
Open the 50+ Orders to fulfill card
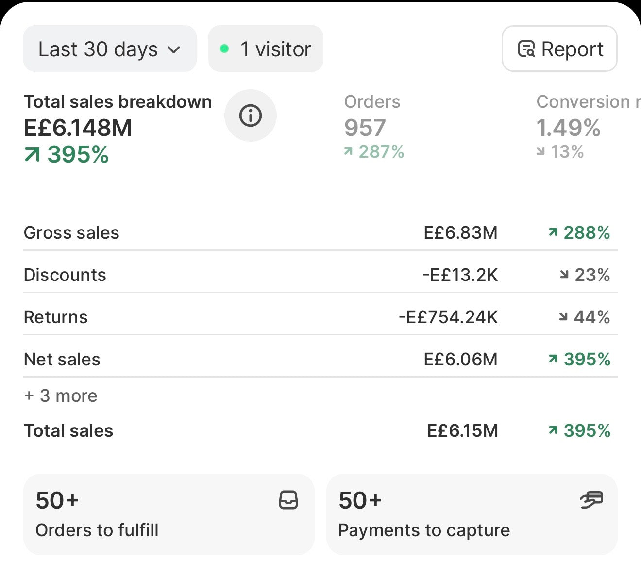pos(169,514)
